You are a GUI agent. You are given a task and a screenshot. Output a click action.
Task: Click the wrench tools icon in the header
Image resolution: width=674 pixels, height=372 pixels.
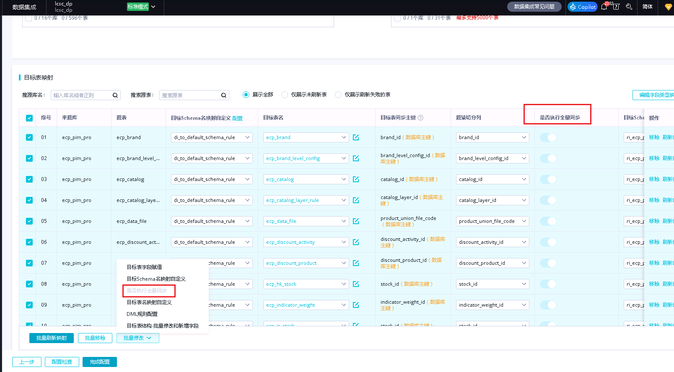click(629, 7)
